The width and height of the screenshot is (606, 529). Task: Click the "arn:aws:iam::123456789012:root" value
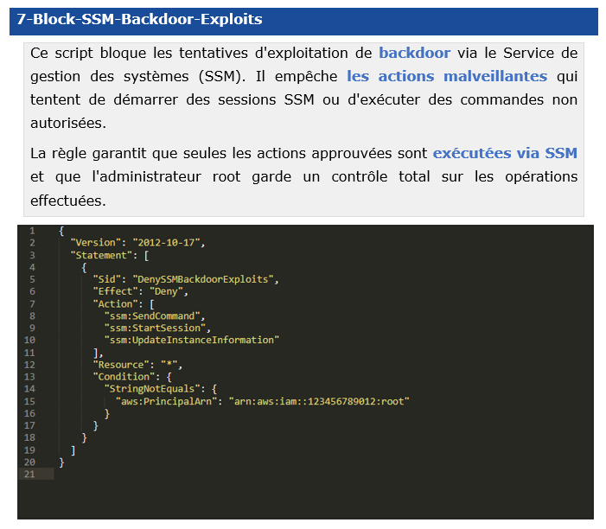pyautogui.click(x=319, y=401)
